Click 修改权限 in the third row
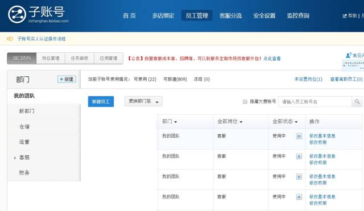364x211 pixels. tap(318, 183)
